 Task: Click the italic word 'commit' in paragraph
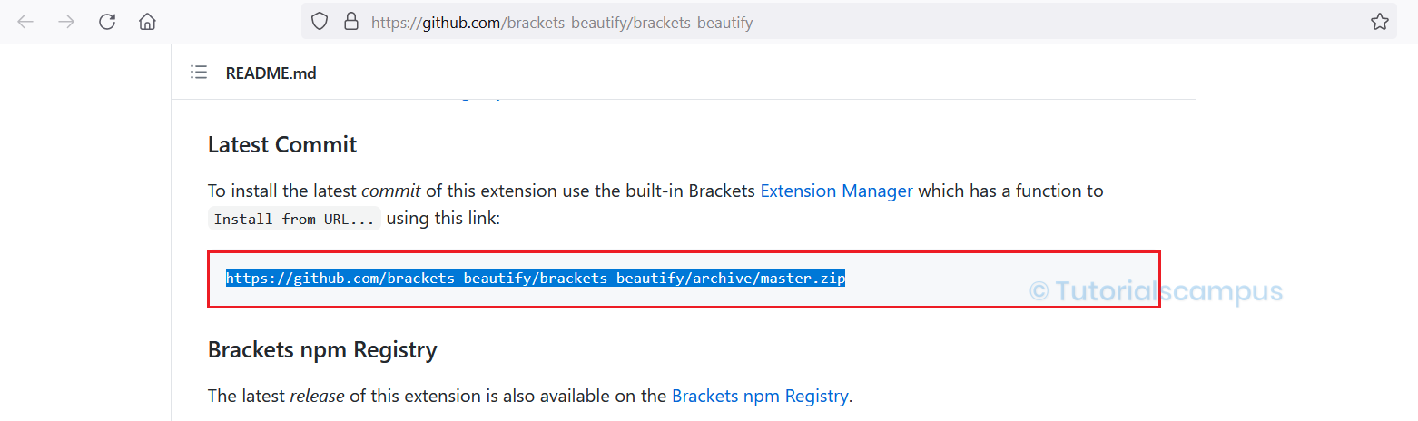click(389, 191)
